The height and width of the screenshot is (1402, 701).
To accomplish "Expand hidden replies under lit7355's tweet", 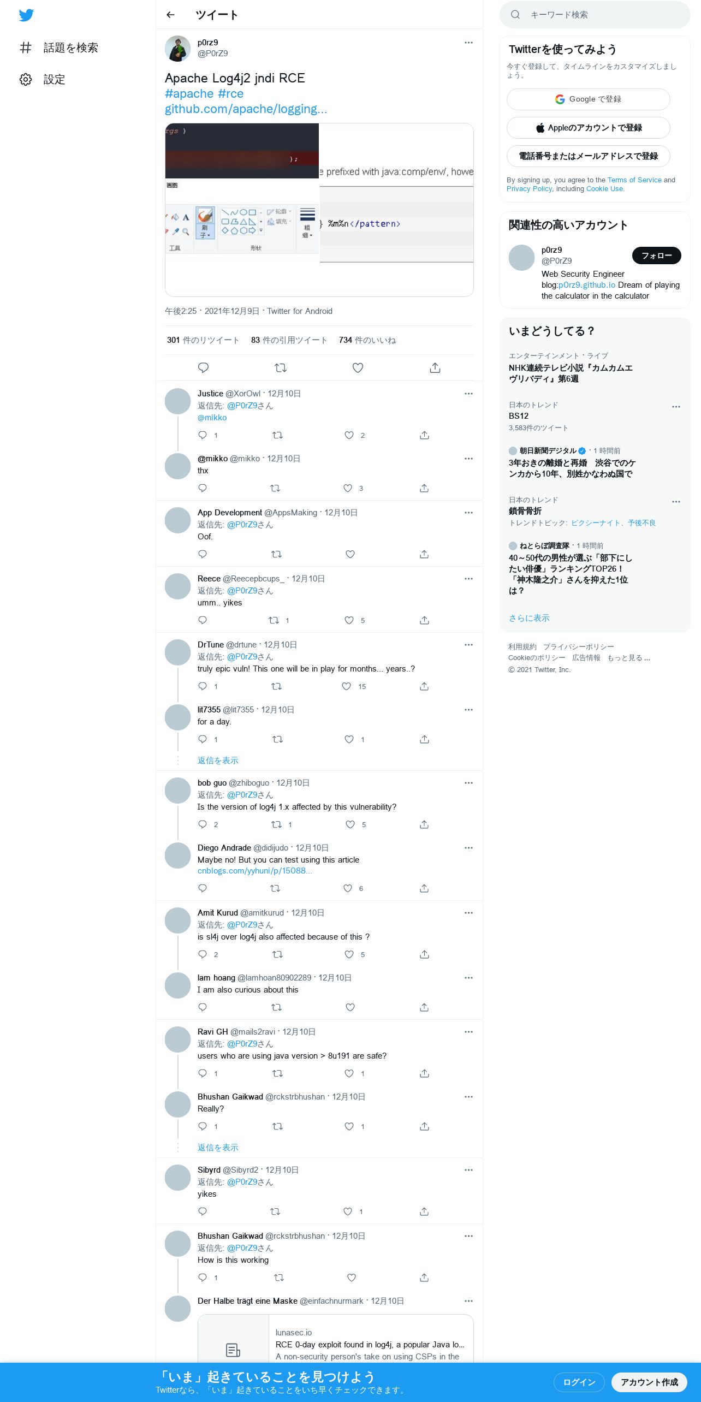I will tap(218, 761).
